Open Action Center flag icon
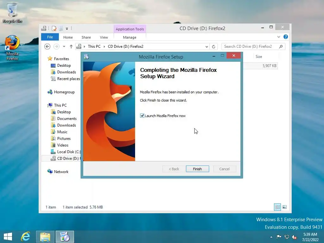 coord(279,237)
